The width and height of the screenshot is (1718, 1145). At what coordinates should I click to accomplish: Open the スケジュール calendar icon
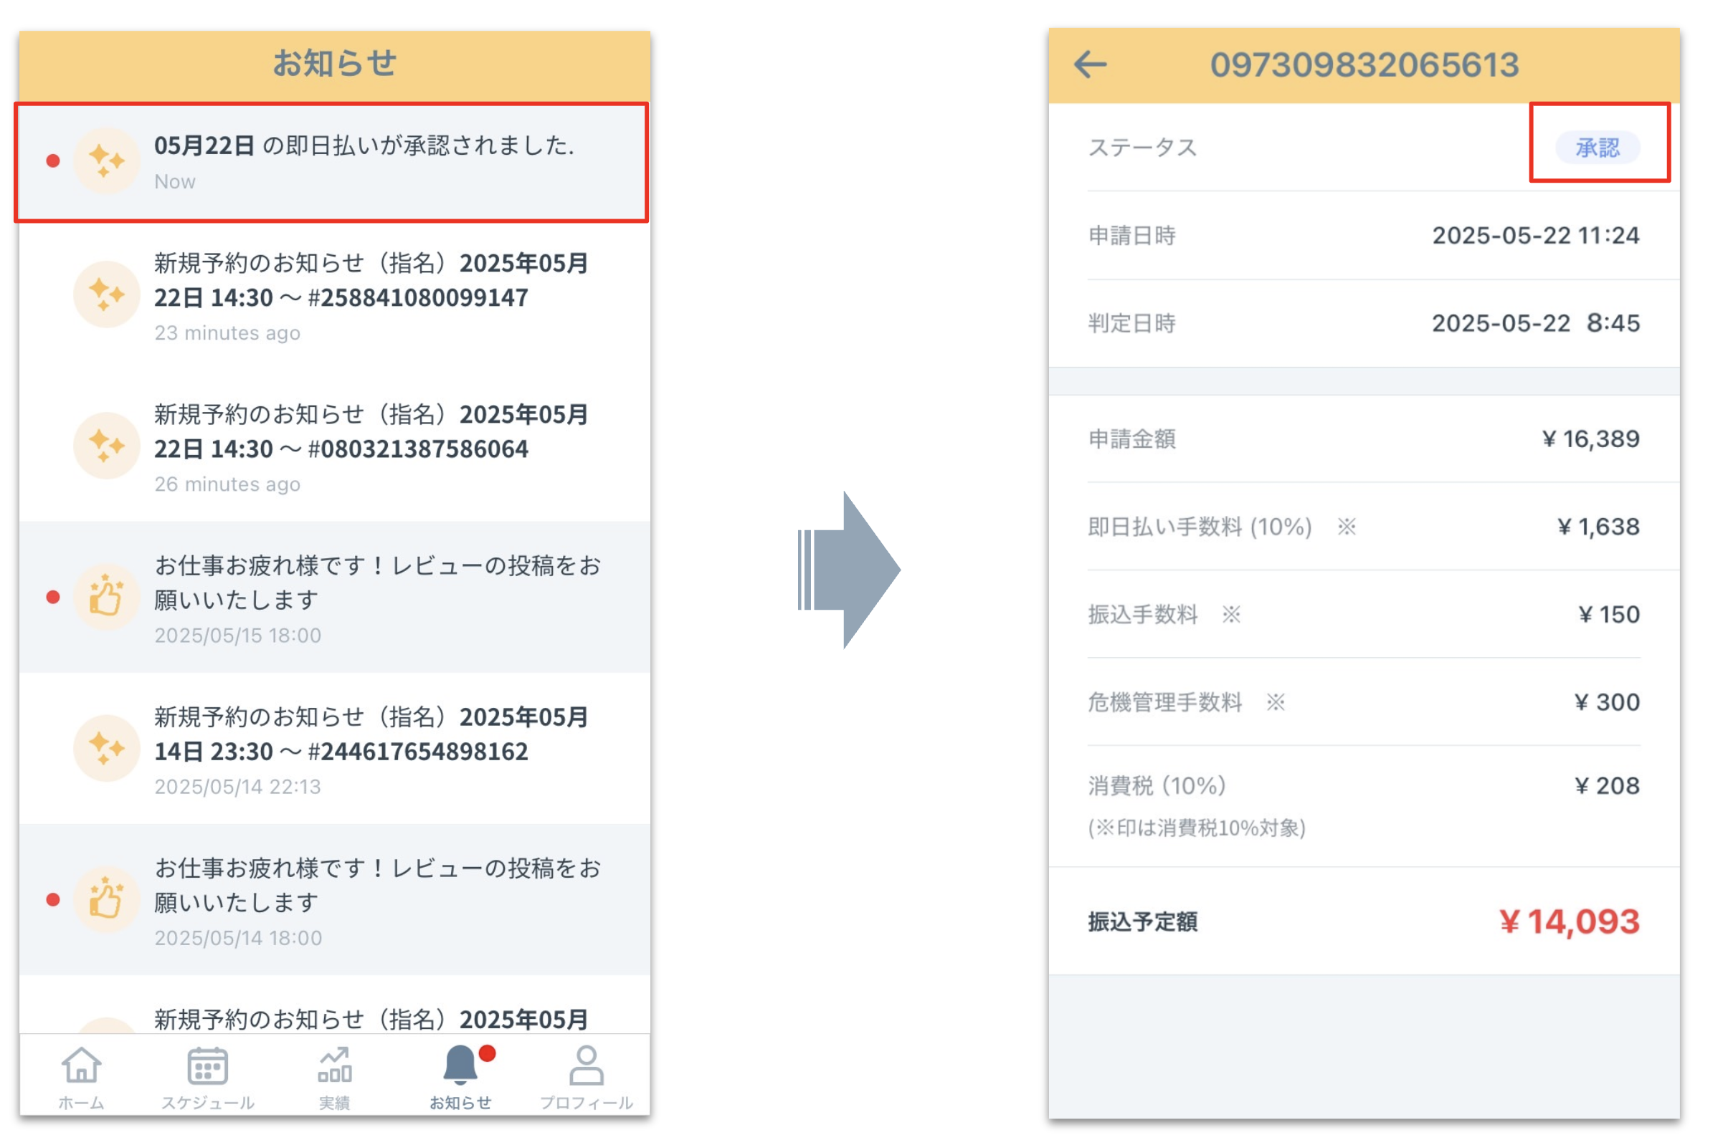pos(207,1066)
